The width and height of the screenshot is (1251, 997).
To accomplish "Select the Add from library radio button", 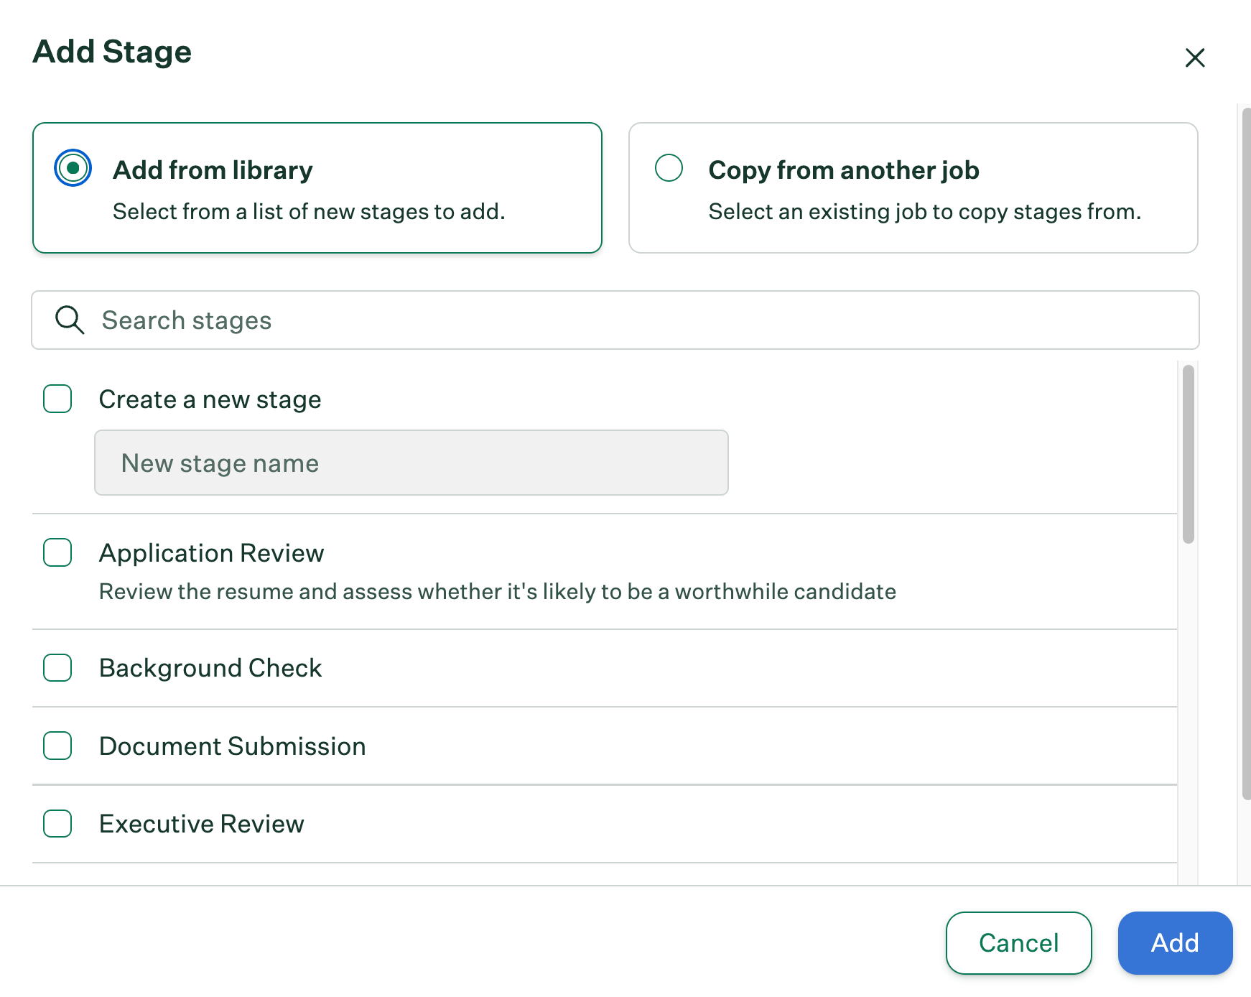I will click(x=73, y=168).
